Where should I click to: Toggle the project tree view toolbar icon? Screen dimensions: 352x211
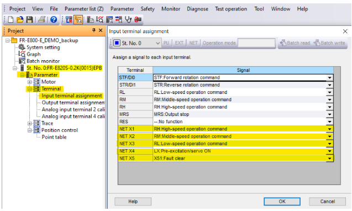coord(78,19)
